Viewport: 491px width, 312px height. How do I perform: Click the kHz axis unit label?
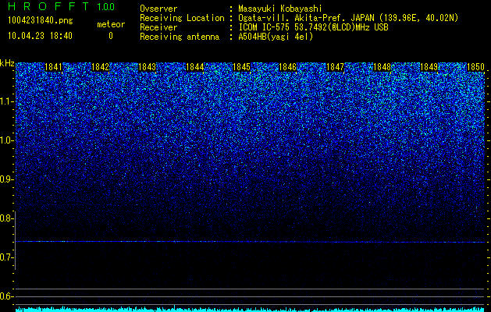[7, 63]
